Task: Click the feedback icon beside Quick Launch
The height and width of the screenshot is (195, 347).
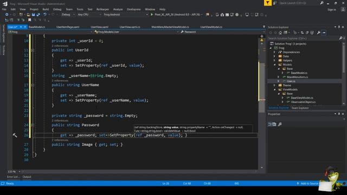Action: (275, 3)
